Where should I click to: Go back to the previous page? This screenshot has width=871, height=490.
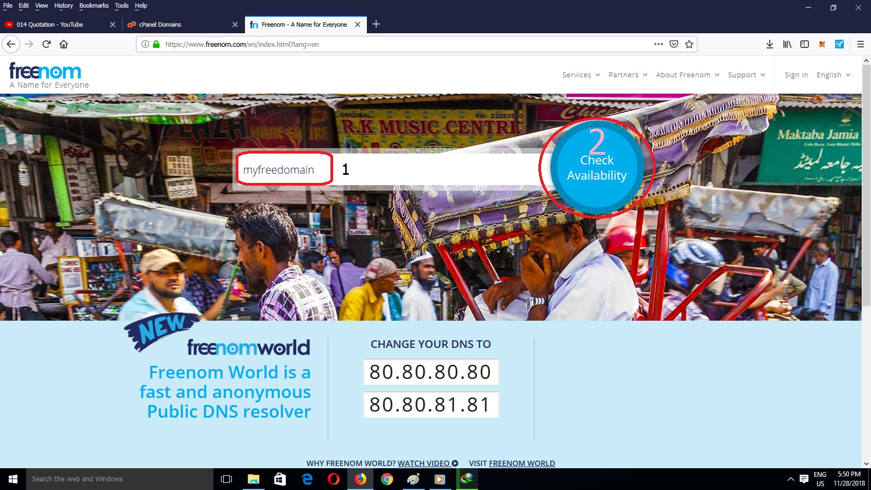point(11,44)
